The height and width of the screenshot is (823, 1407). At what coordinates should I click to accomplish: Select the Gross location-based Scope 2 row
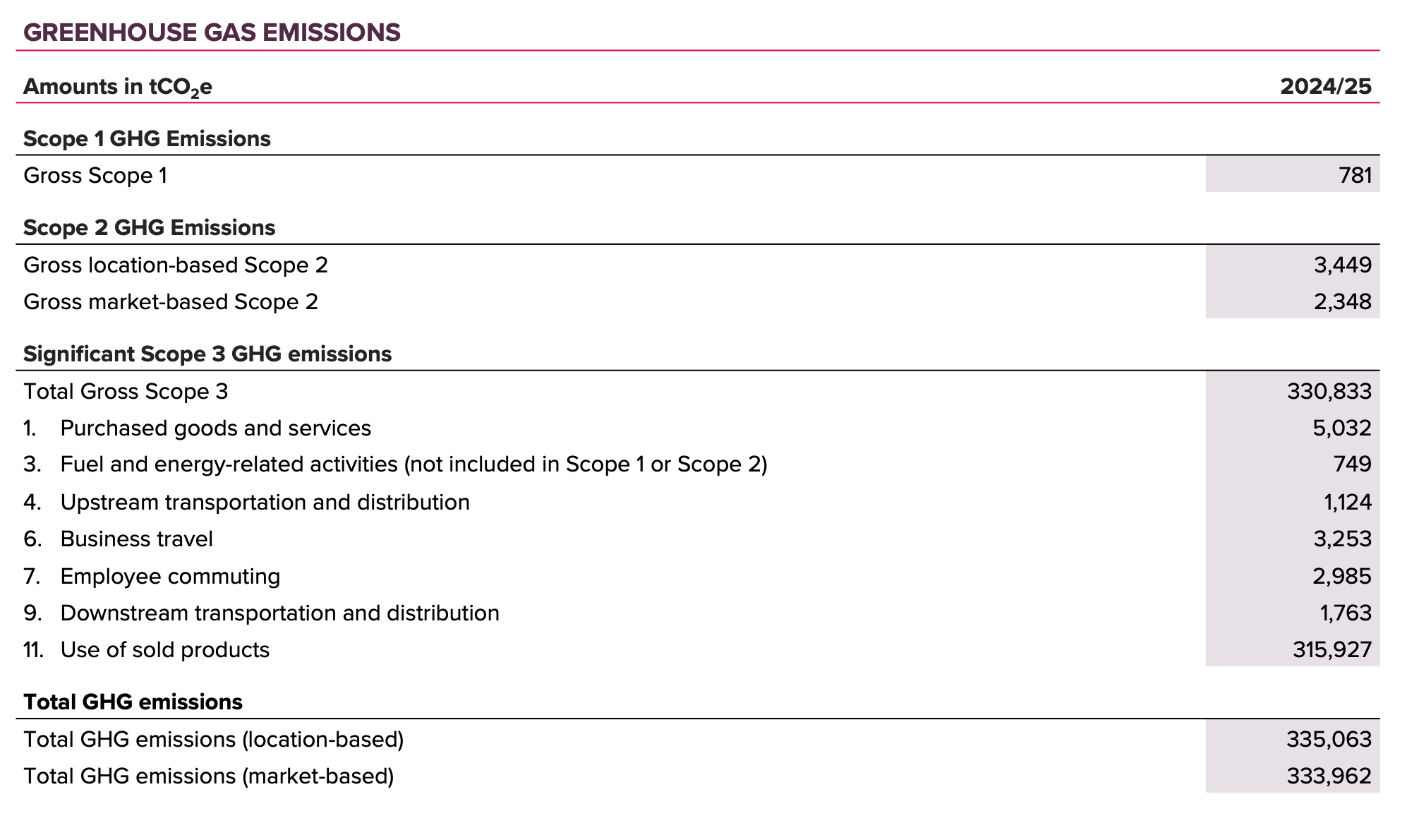pos(698,265)
